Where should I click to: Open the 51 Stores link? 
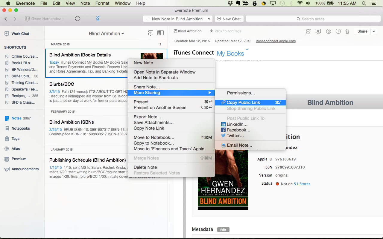tap(302, 184)
